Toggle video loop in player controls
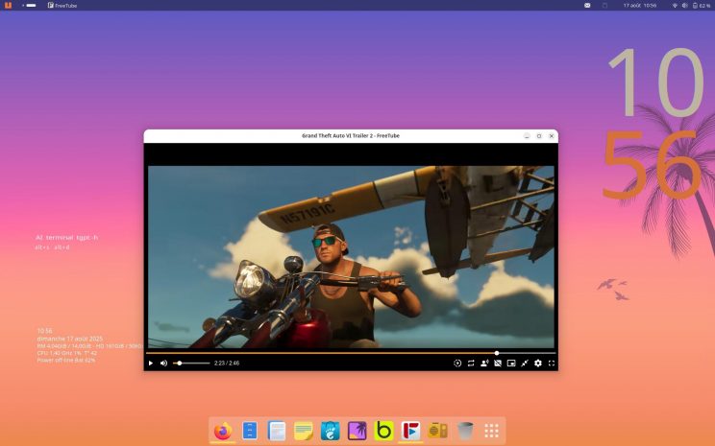The height and width of the screenshot is (446, 715). [x=471, y=364]
